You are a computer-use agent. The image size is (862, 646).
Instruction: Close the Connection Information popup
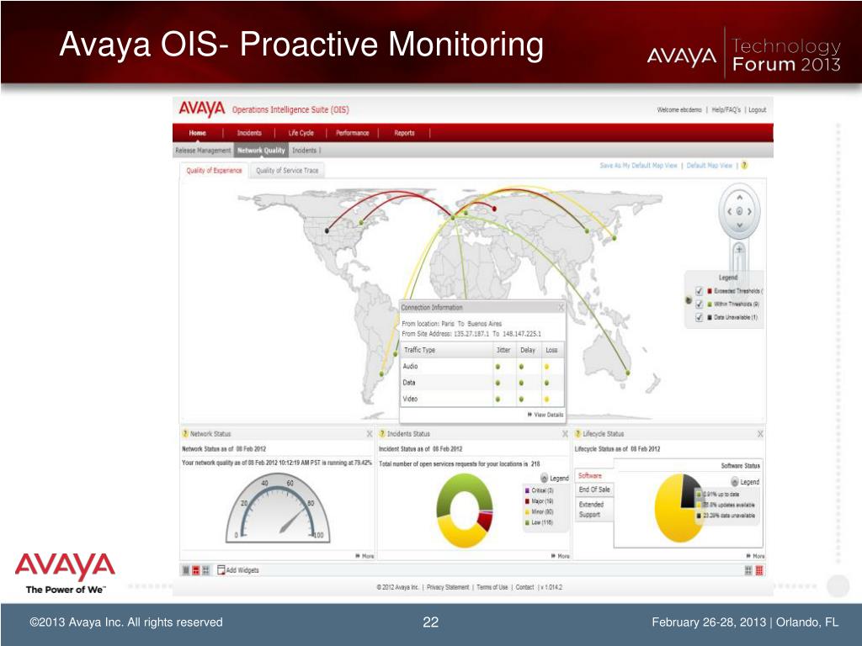[x=561, y=307]
